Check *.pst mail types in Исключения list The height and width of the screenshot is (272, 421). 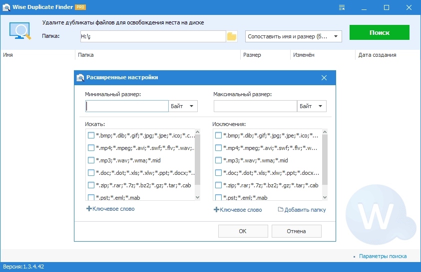coord(218,197)
